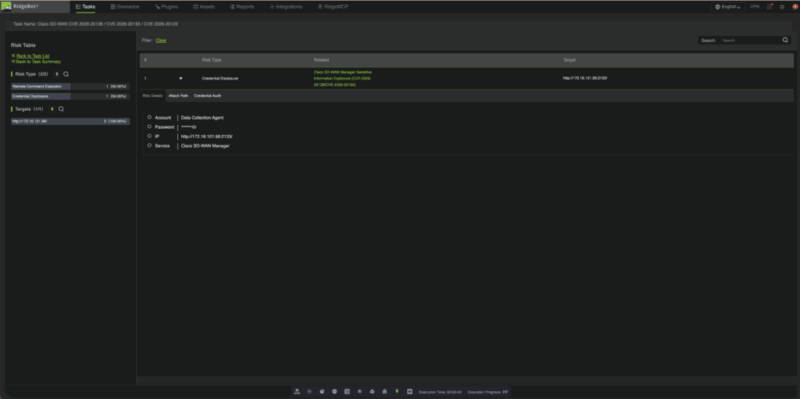Click the green lightning bolt icon
800x399 pixels.
coord(397,391)
